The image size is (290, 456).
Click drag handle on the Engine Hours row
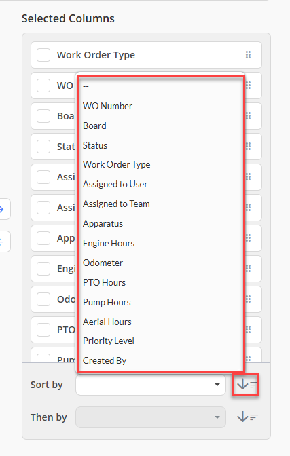point(249,269)
